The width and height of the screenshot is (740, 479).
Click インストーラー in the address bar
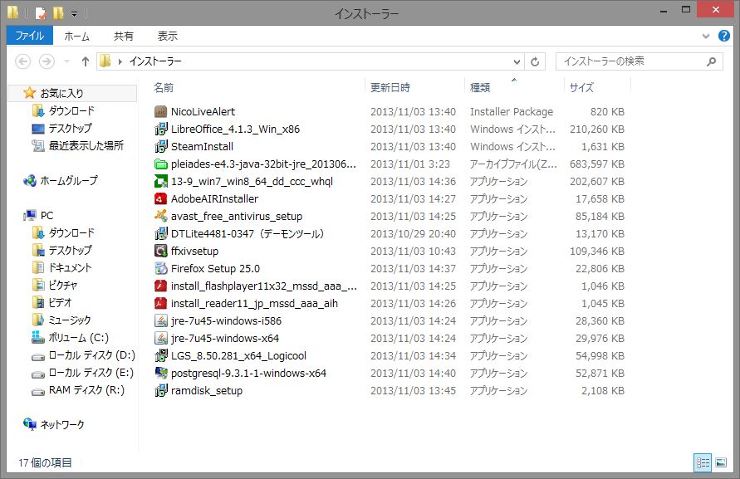pos(155,61)
